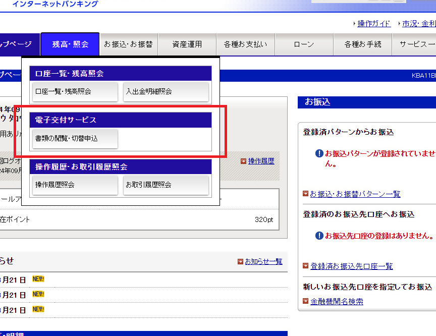The width and height of the screenshot is (436, 336).
Task: Click the info icon beside お振込先口座の登録はありません
Action: [319, 236]
